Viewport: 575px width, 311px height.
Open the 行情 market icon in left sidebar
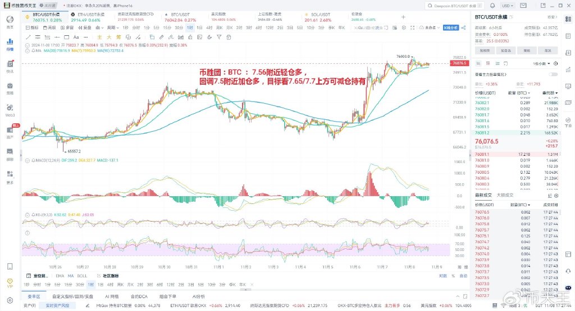coord(10,44)
